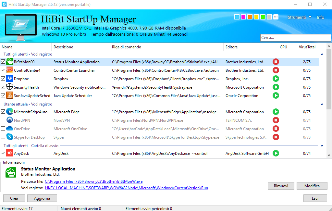Sort by VirusTotal column header
The width and height of the screenshot is (332, 211).
point(307,47)
